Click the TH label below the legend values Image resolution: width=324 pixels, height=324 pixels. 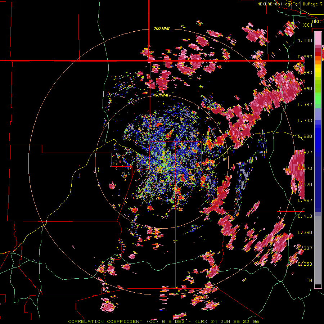pyautogui.click(x=309, y=280)
